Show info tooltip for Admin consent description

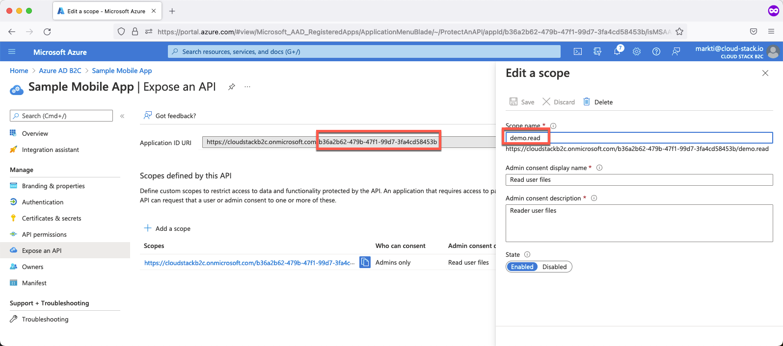(594, 198)
